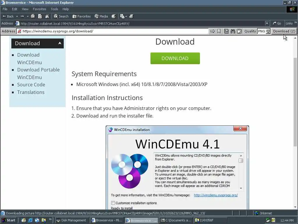Open the Tools menu
This screenshot has height=224, width=298.
tap(54, 9)
